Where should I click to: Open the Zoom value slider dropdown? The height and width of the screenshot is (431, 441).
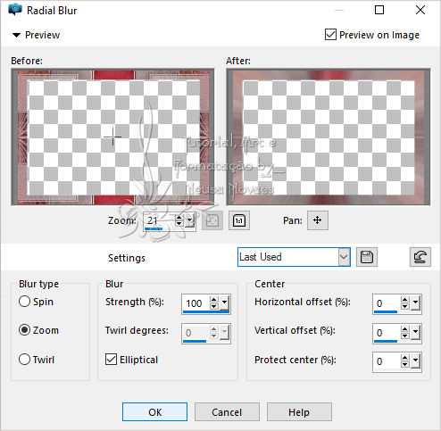click(x=190, y=220)
